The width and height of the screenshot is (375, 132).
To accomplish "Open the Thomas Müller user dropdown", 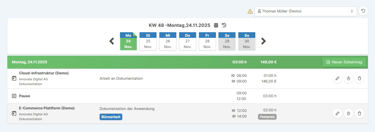I will pyautogui.click(x=305, y=11).
